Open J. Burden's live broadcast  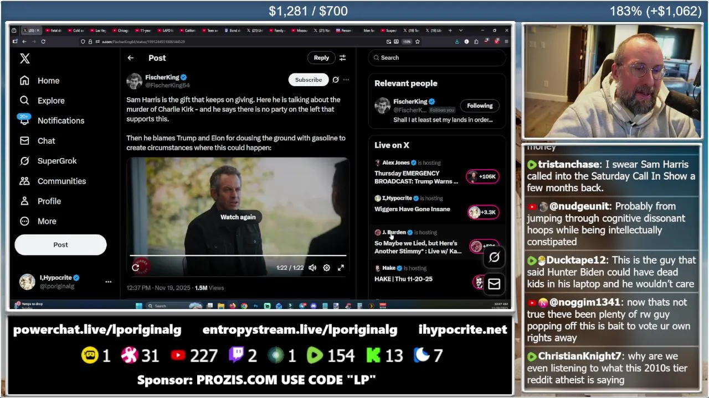tap(418, 247)
